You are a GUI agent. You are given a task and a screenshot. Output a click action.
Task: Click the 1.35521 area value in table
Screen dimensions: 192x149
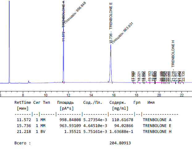[x=71, y=131]
